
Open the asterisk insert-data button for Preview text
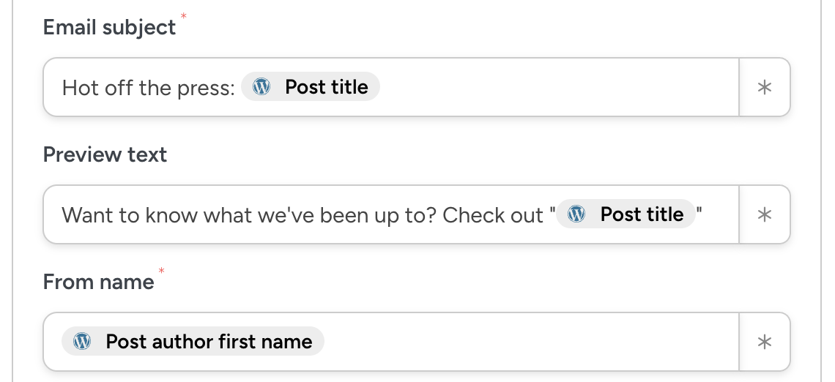click(765, 214)
